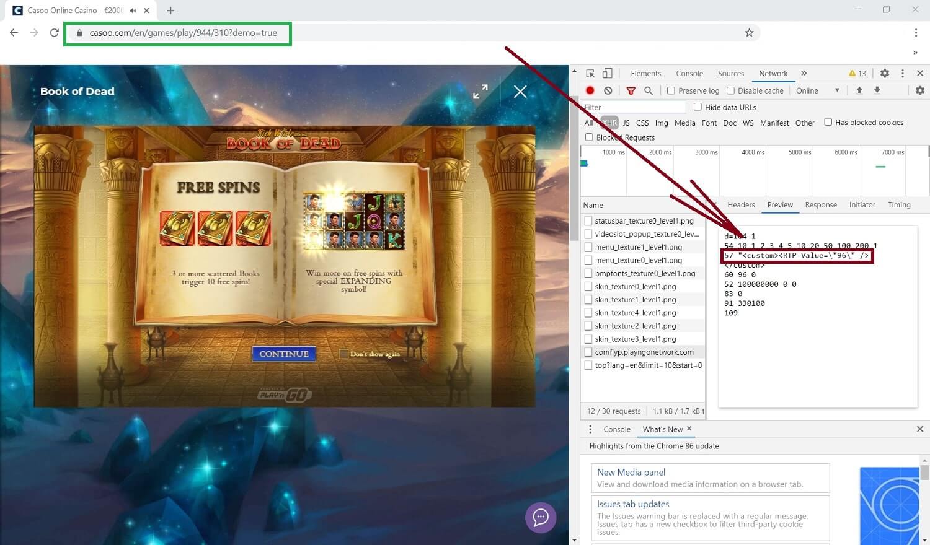Switch to the Console panel in the top bar
930x545 pixels.
[x=689, y=73]
